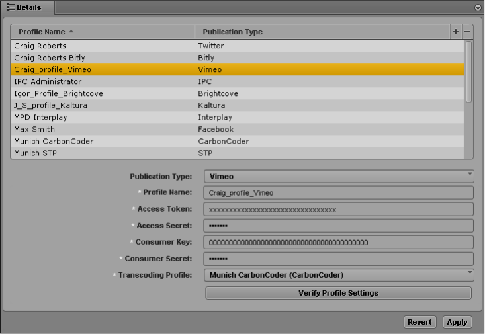Click the profile list vertical scrollbar
The image size is (485, 334).
point(468,71)
